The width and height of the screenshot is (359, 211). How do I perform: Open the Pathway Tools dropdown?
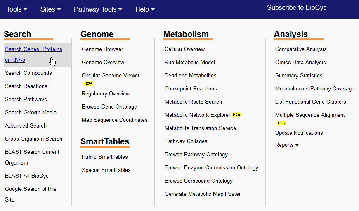[x=98, y=9]
